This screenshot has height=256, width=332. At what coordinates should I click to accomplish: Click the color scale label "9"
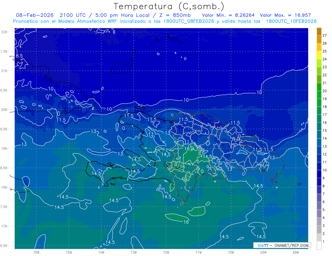[x=324, y=178]
